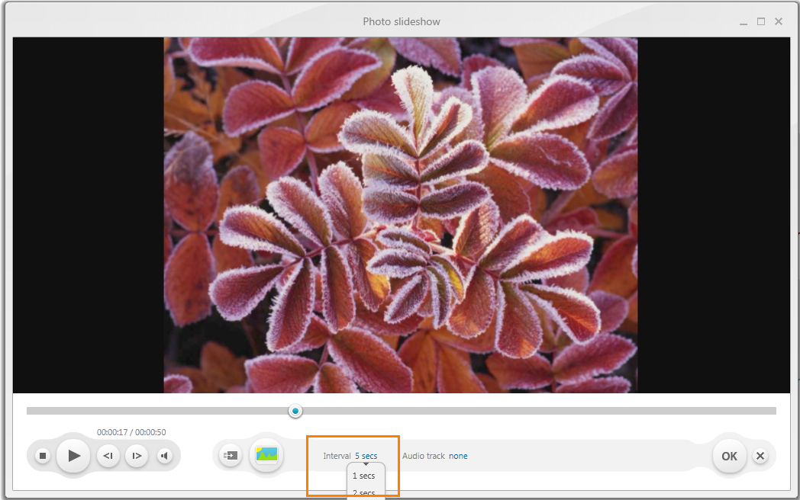Open the Audio track none selector
800x500 pixels.
(x=458, y=456)
